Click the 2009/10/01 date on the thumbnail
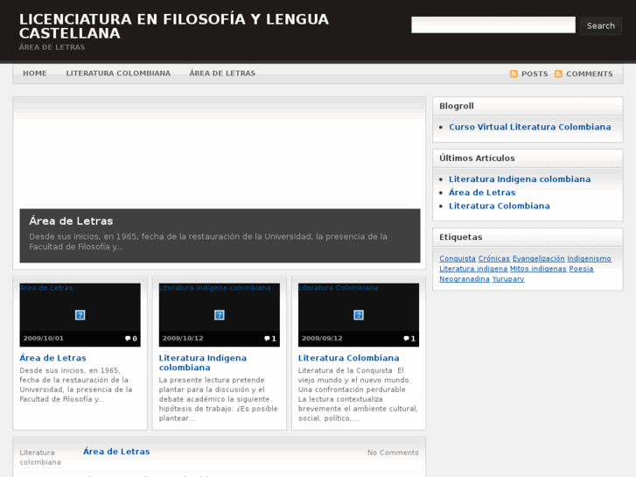 44,339
